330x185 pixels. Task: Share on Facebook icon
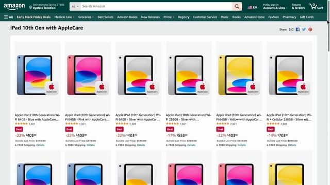298,30
